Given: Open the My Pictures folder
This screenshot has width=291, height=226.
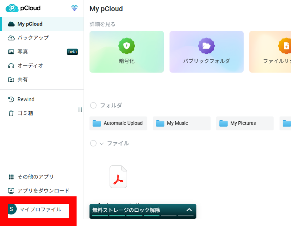Looking at the screenshot, I should (x=245, y=123).
